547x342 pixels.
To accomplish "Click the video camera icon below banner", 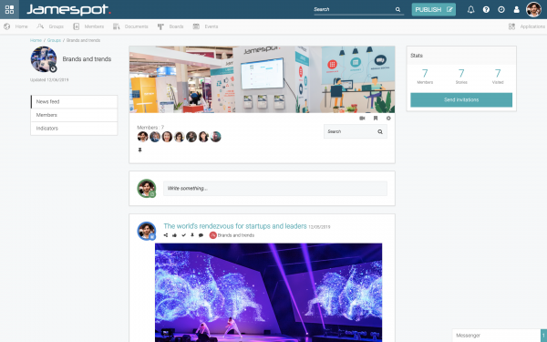I will point(362,119).
